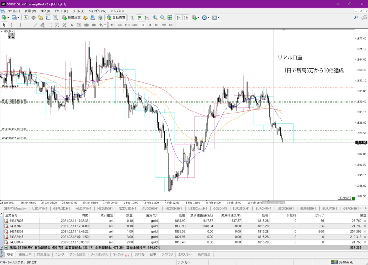Image resolution: width=368 pixels, height=265 pixels.
Task: Open the Market Watch window icon
Action: (26, 18)
